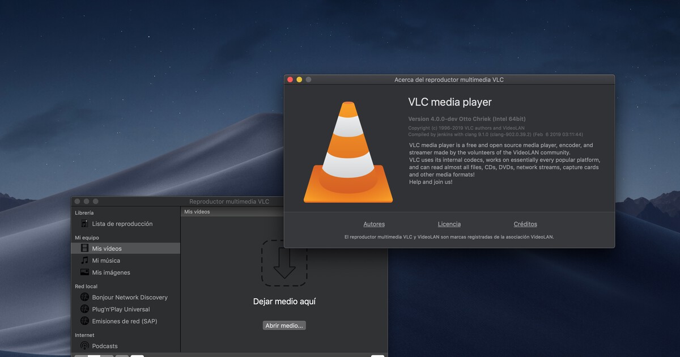Click the Help and join us! text
Image resolution: width=680 pixels, height=357 pixels.
(431, 182)
